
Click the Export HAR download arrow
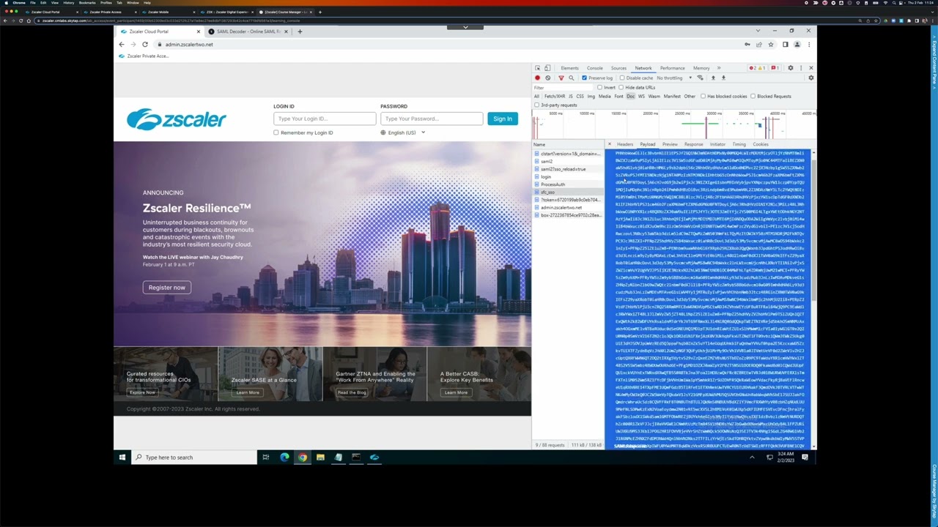[x=723, y=78]
